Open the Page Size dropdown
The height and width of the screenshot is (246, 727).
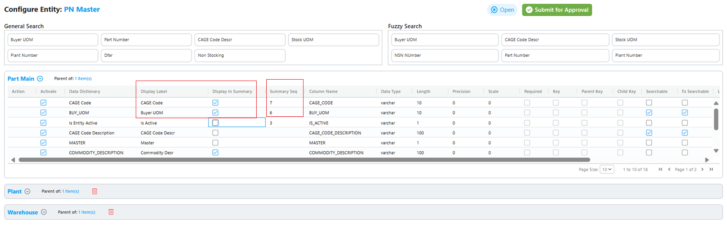pyautogui.click(x=607, y=169)
